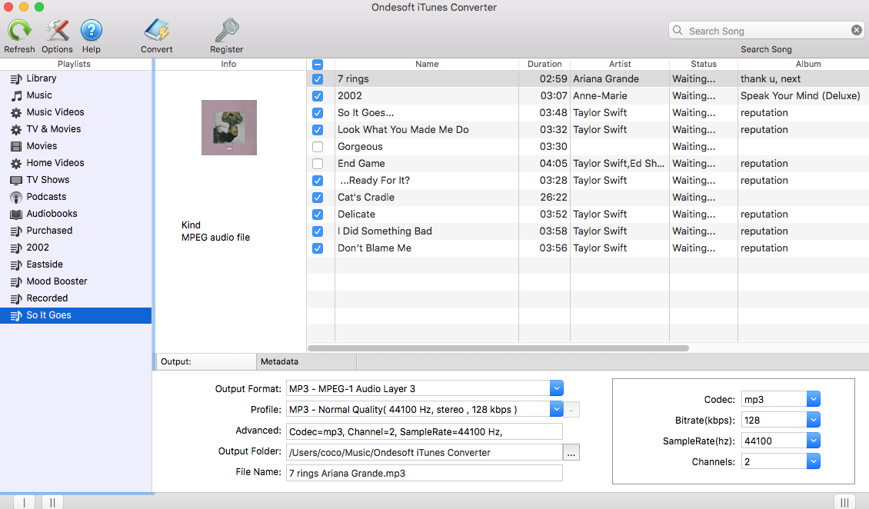Open the Audiobooks playlist
Screen dimensions: 869x509
coord(15,213)
